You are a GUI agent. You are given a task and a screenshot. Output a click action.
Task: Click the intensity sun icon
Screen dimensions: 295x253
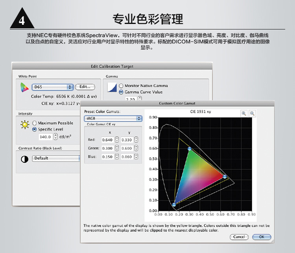25,125
